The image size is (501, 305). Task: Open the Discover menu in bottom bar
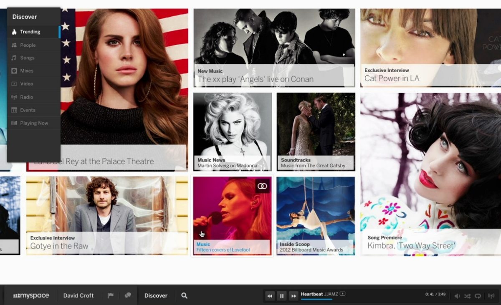point(156,295)
